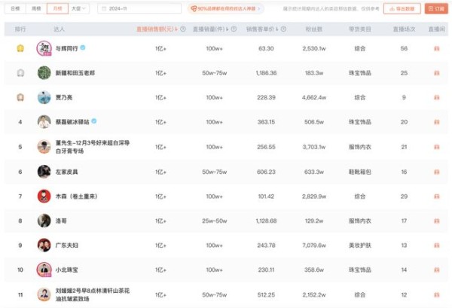Open live room icon for 广东夫妇
This screenshot has height=308, width=452.
click(x=436, y=245)
